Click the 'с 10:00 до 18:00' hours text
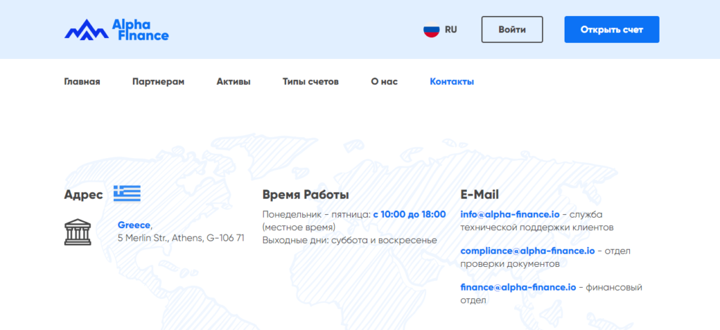 point(409,214)
